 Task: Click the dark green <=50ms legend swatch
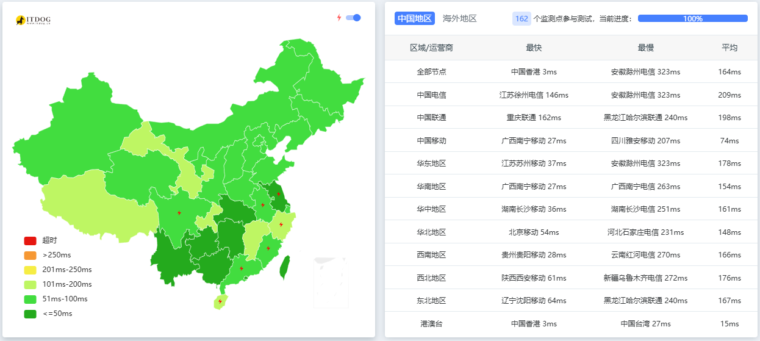click(x=30, y=314)
